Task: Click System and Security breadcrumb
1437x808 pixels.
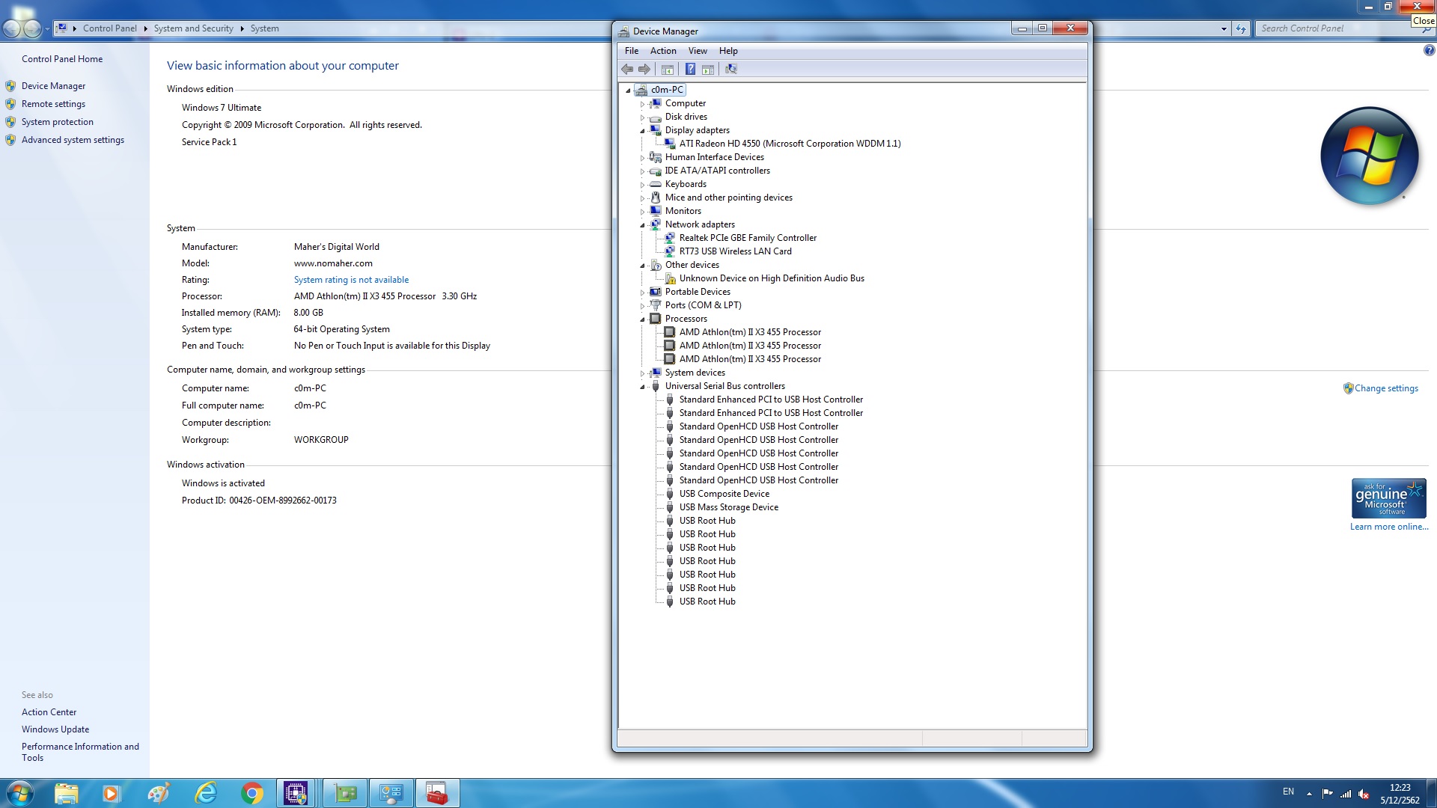Action: pyautogui.click(x=193, y=28)
